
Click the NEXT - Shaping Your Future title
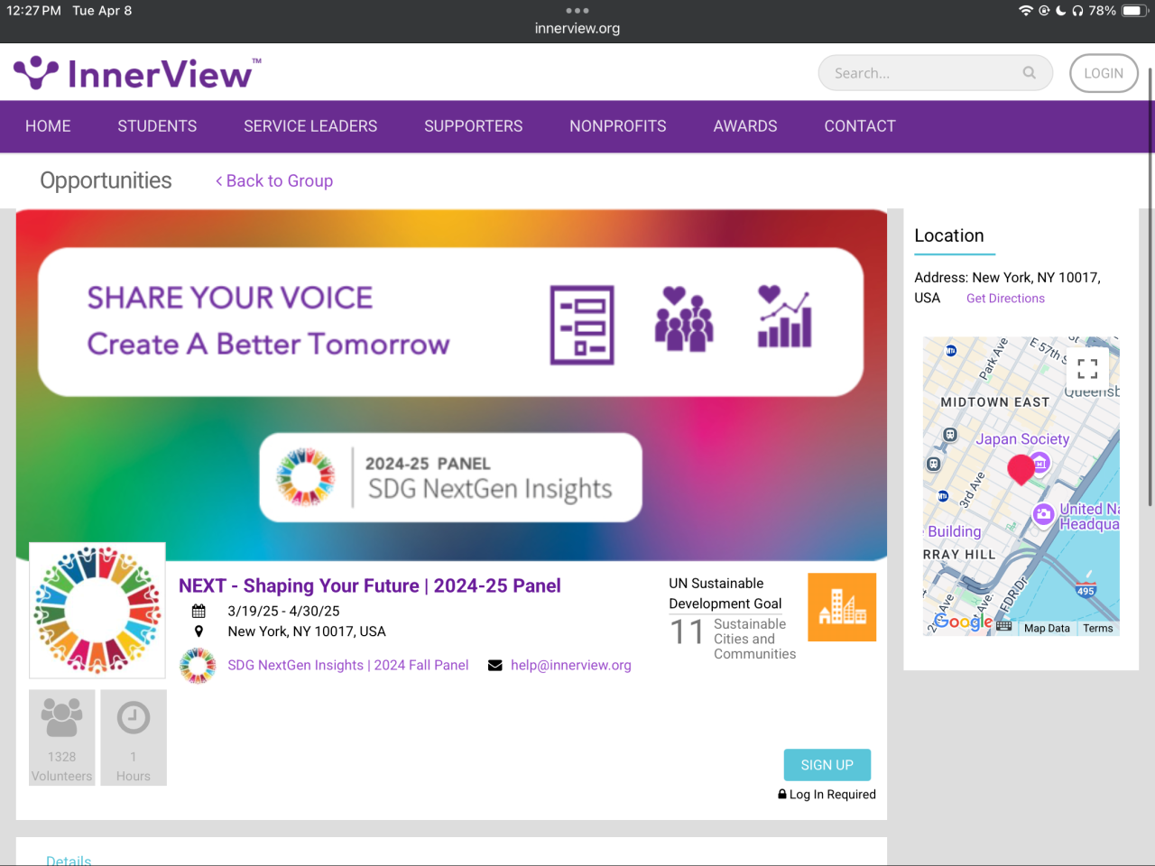click(370, 585)
